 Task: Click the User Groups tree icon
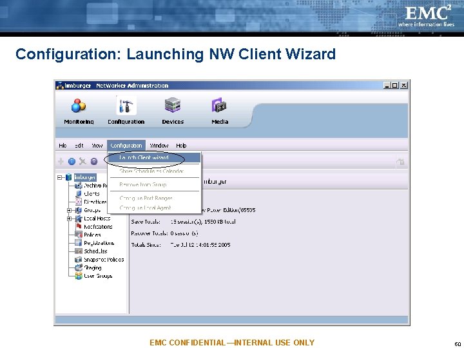coord(79,276)
